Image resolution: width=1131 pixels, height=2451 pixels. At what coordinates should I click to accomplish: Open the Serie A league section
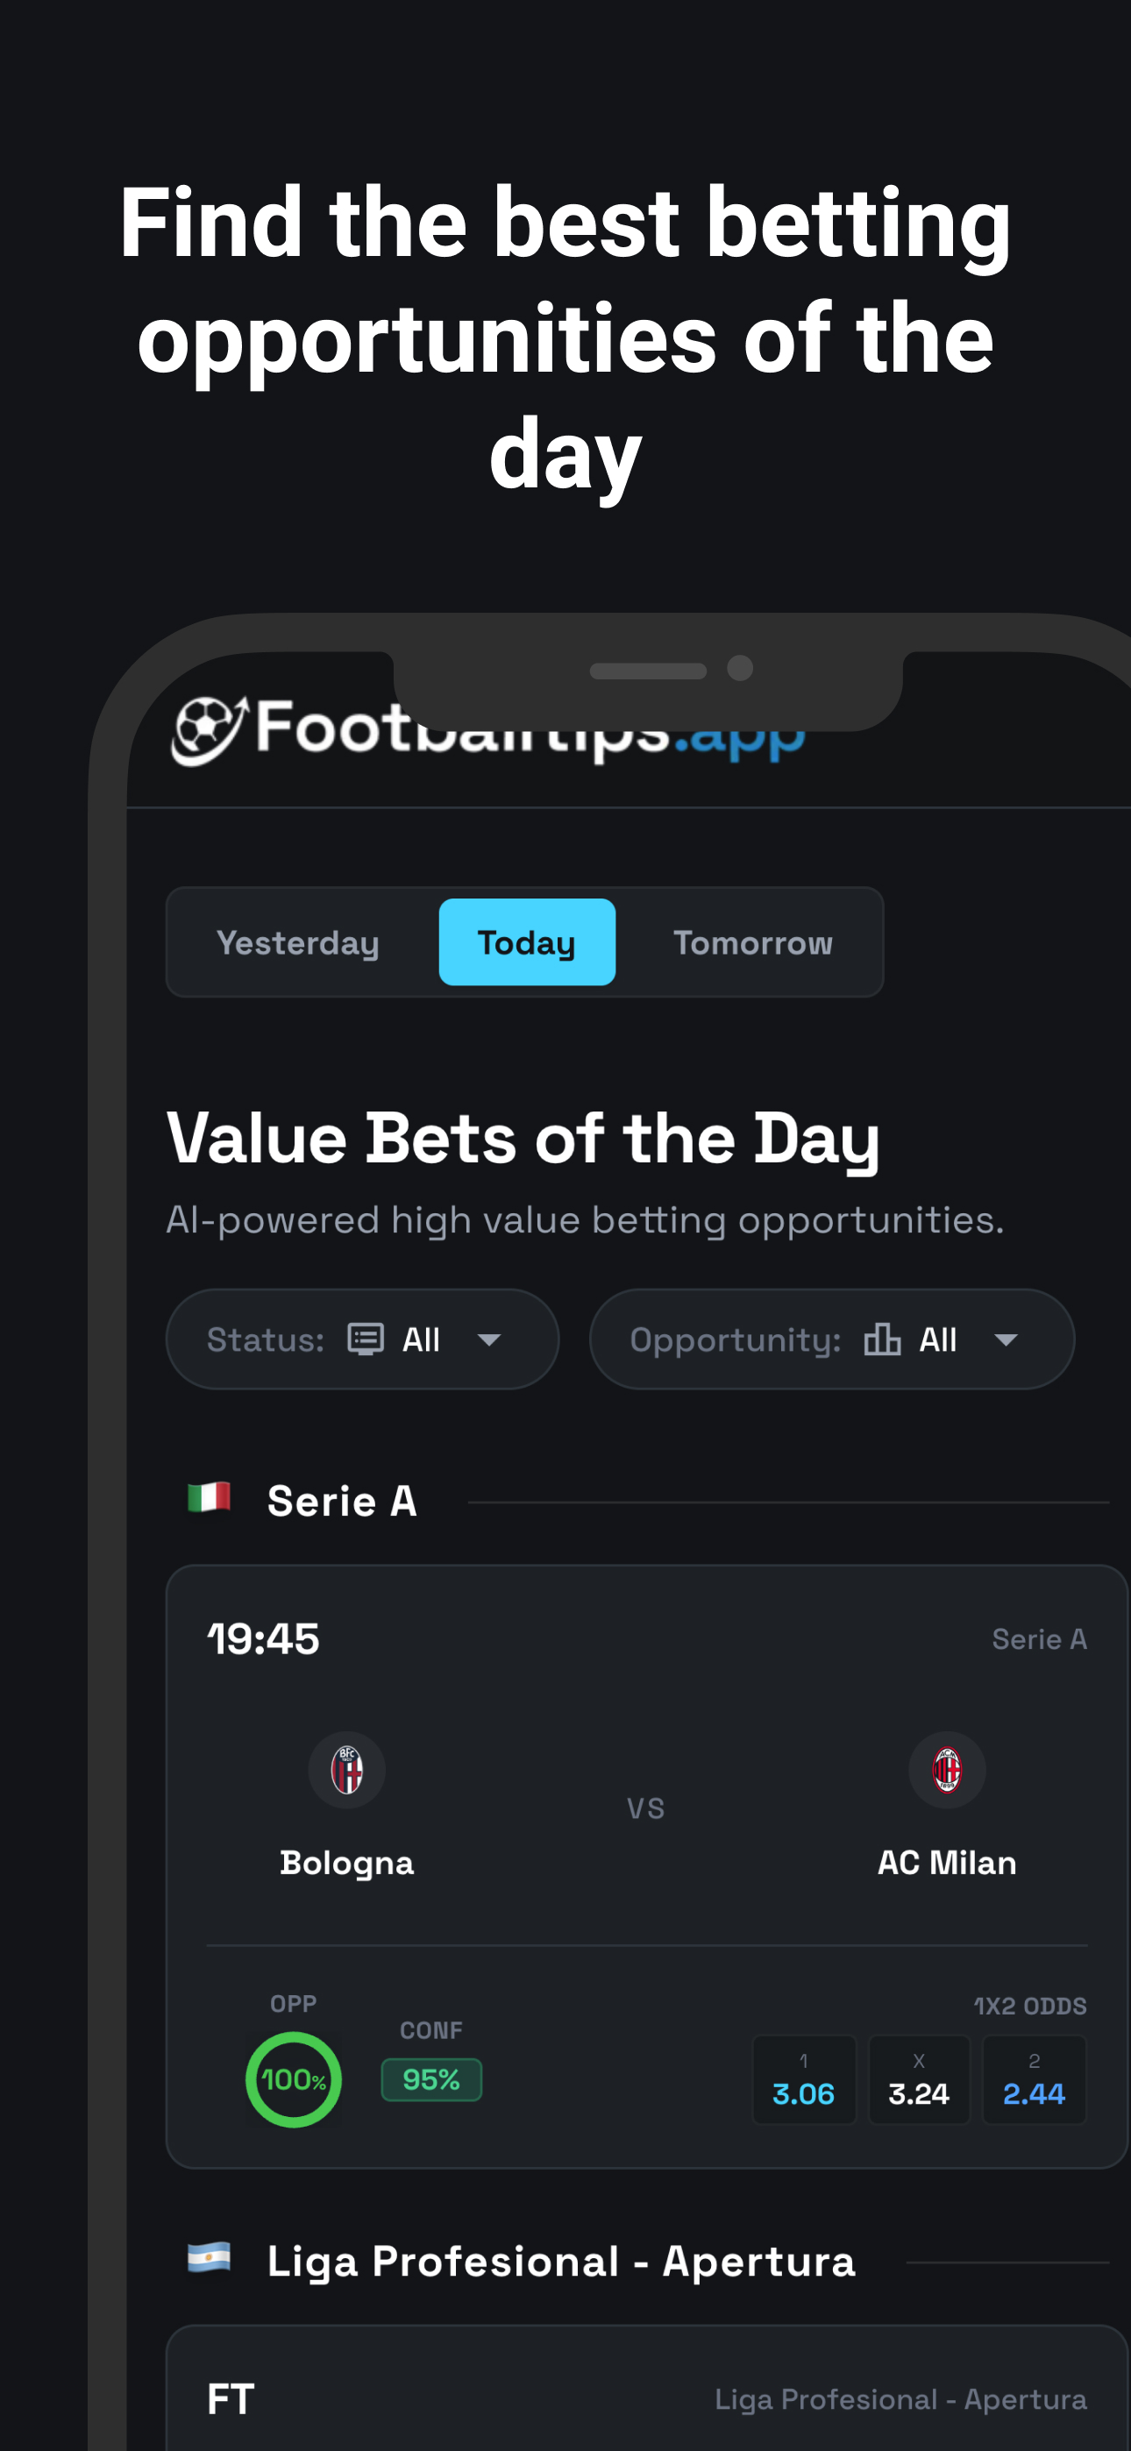tap(342, 1502)
